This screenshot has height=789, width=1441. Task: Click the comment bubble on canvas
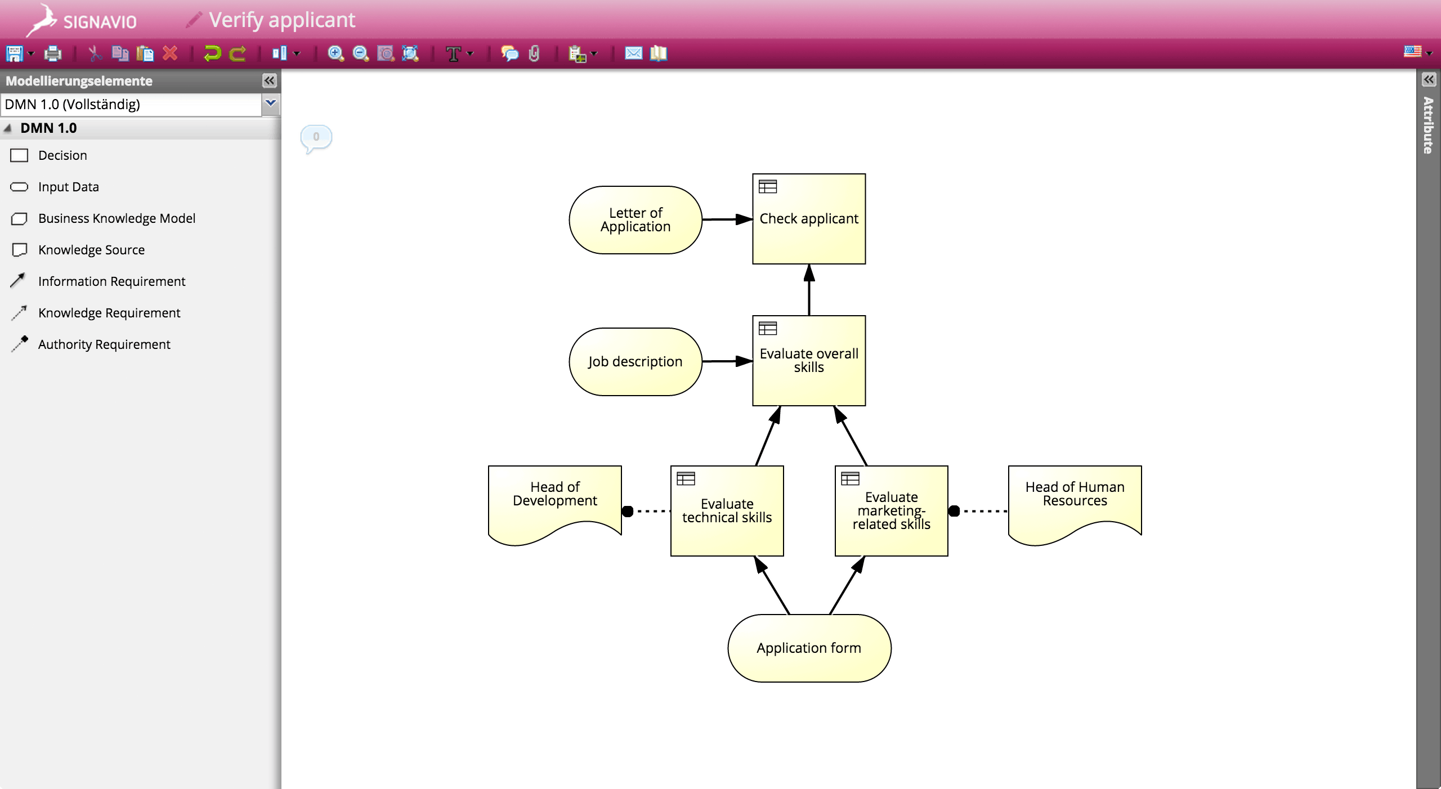(316, 137)
